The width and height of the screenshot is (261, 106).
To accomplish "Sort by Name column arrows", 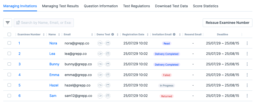I will pyautogui.click(x=59, y=35).
